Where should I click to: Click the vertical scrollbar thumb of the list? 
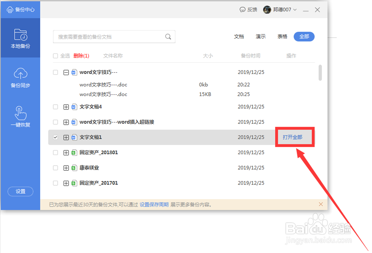coord(320,73)
